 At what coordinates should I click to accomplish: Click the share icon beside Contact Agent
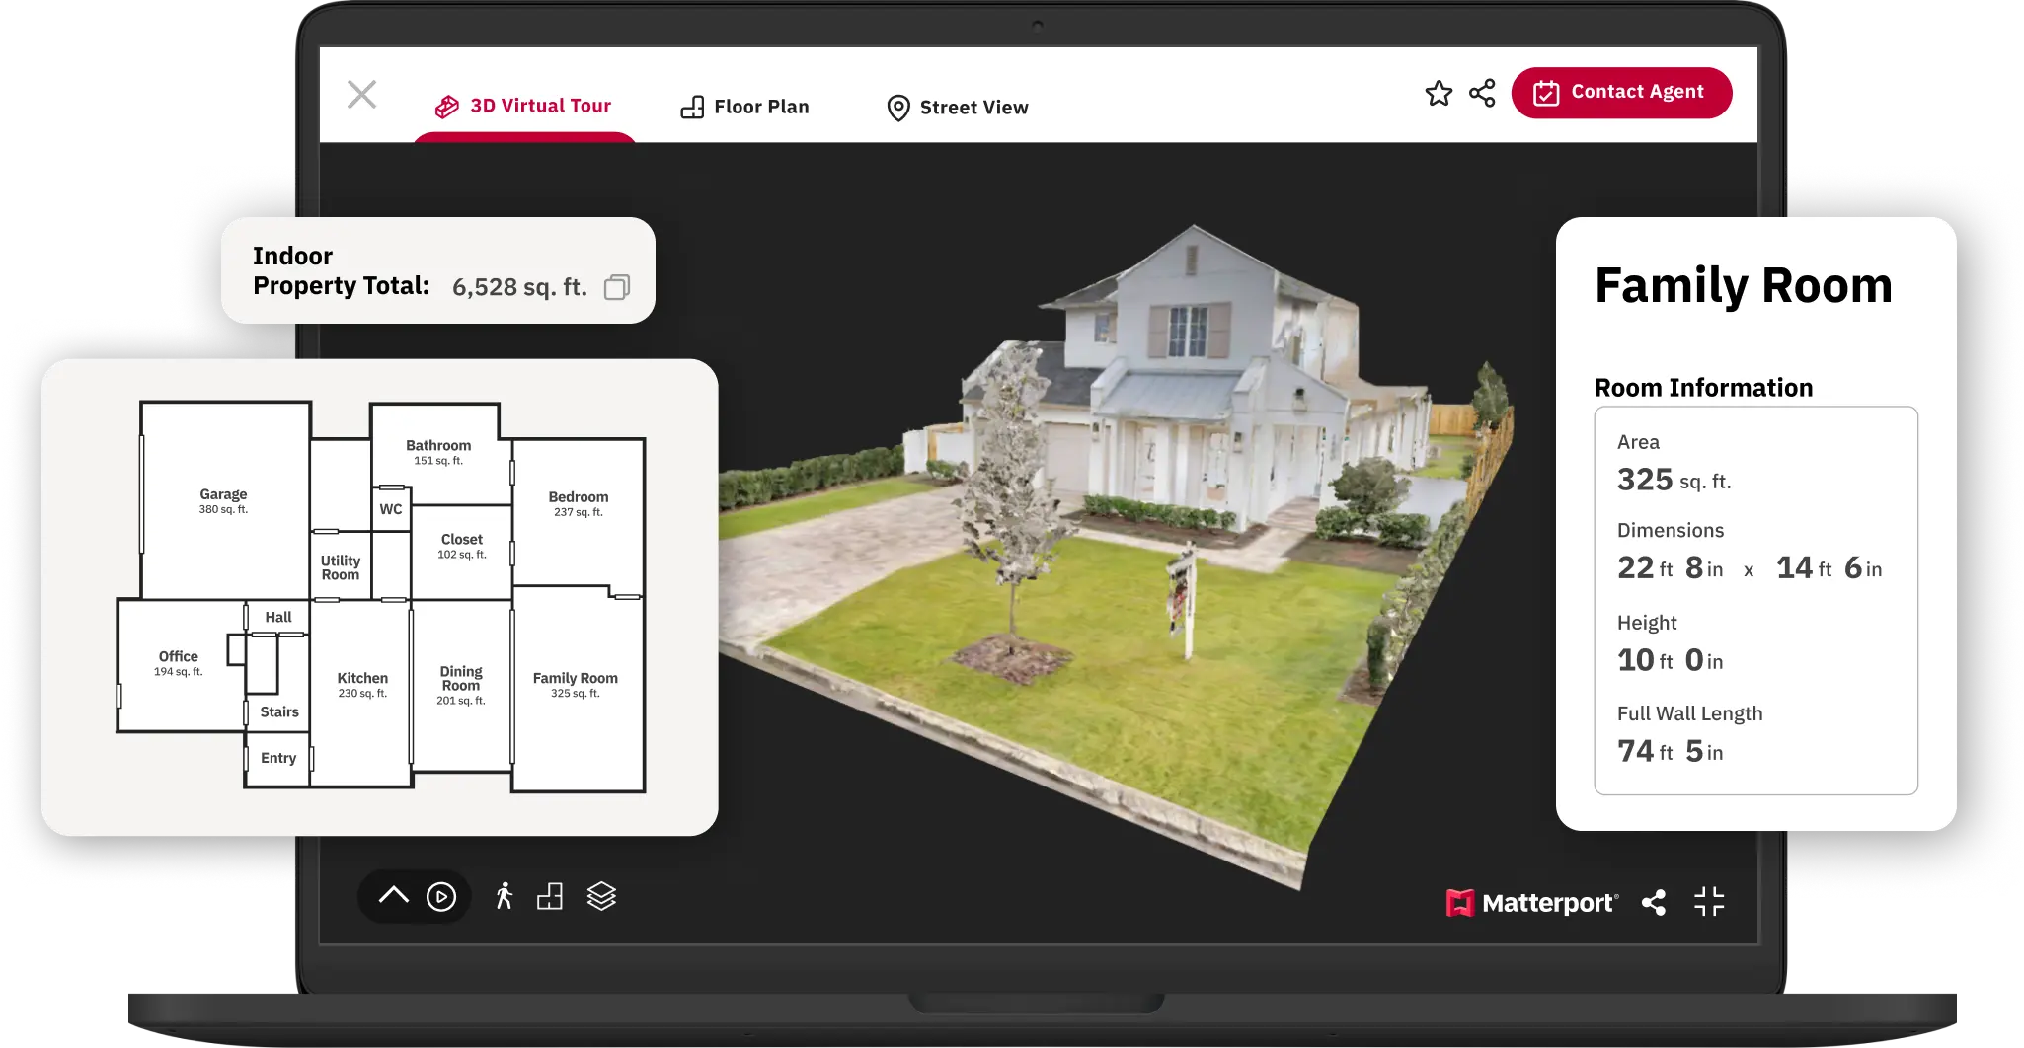point(1482,94)
